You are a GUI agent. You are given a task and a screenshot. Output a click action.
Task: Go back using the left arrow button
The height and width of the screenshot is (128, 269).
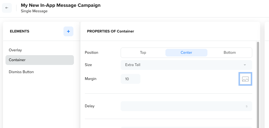(7, 8)
